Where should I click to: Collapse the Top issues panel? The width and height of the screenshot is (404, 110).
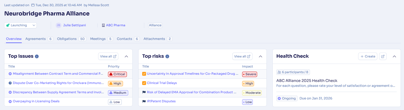tap(126, 56)
